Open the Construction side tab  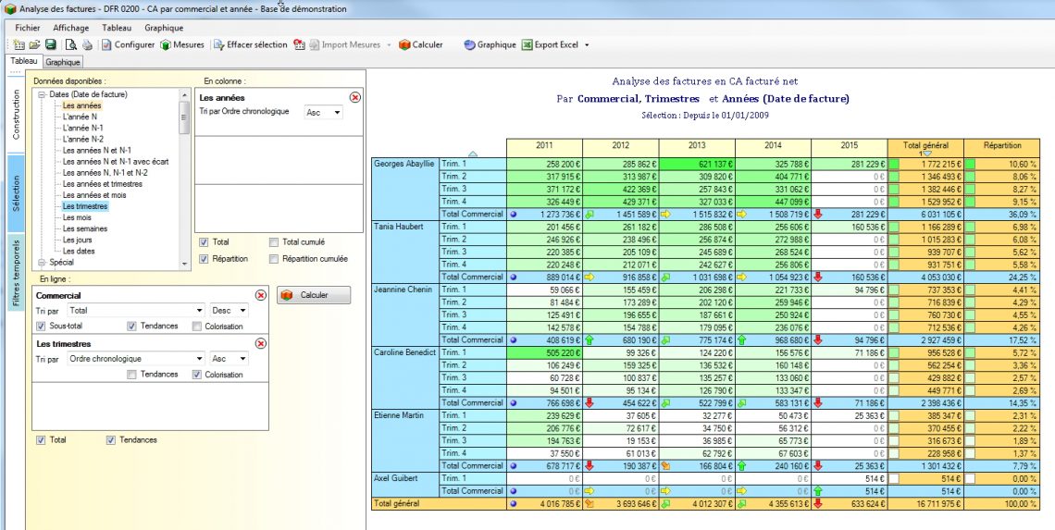tap(16, 115)
